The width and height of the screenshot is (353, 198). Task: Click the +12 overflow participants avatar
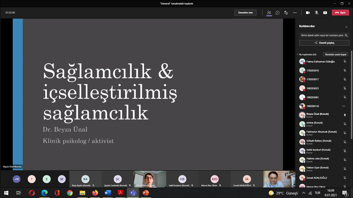tap(17, 179)
